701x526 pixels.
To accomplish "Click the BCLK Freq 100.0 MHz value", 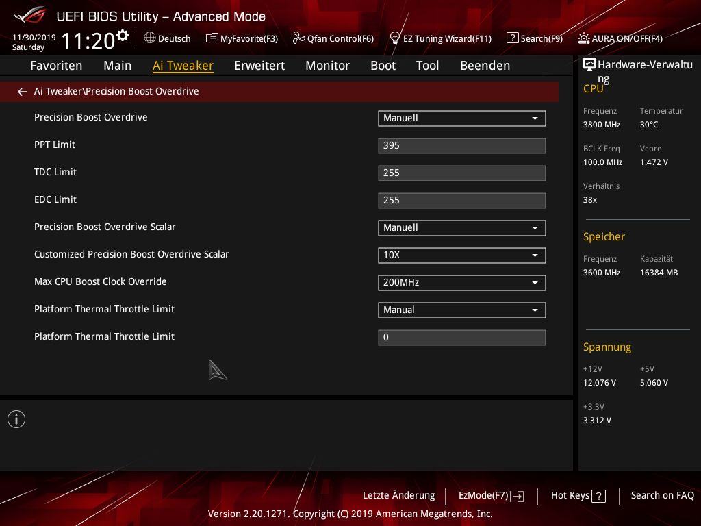I will (x=602, y=162).
